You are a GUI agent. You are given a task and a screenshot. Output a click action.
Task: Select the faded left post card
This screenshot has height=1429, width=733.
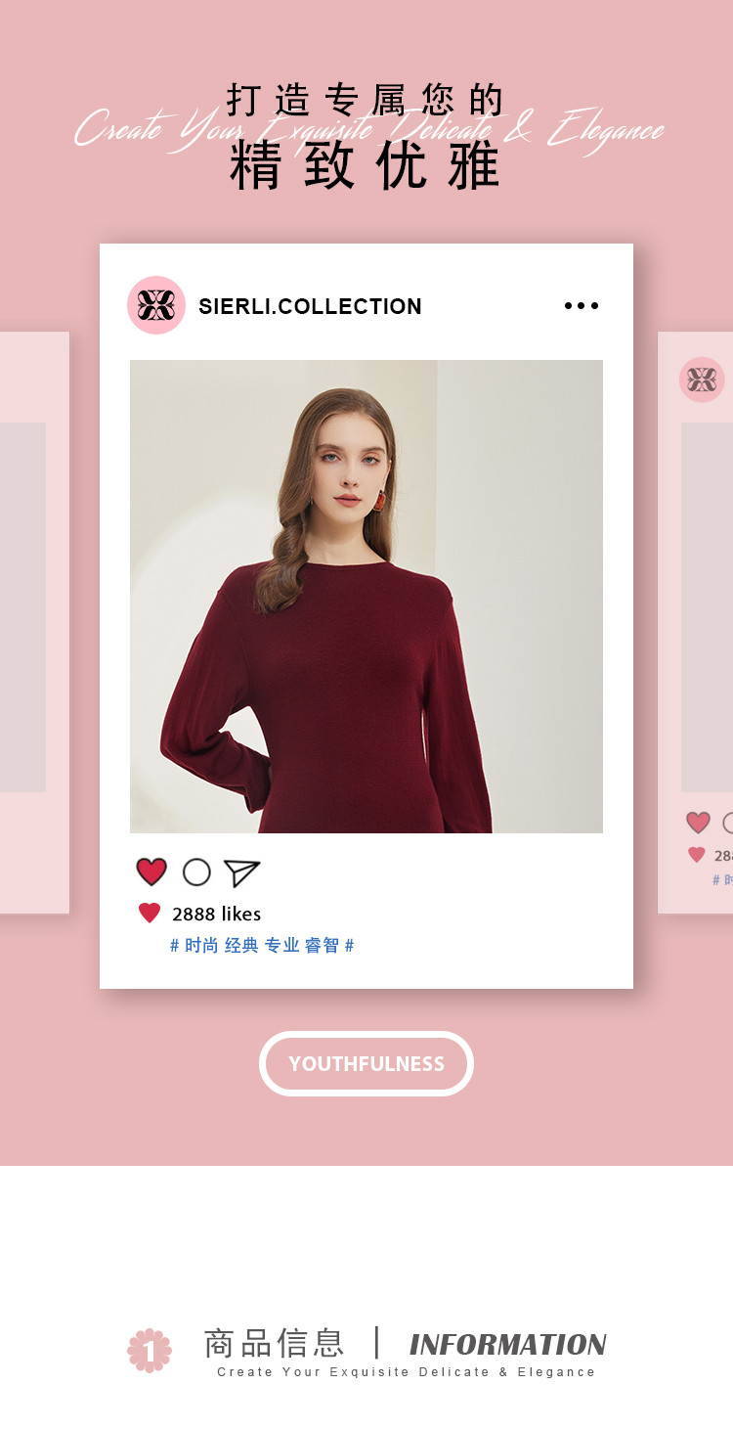[34, 623]
